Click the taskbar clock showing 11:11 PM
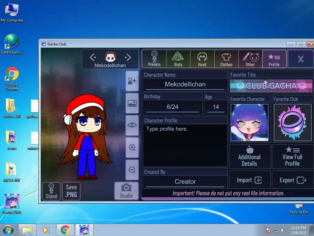314x236 pixels. (x=298, y=230)
